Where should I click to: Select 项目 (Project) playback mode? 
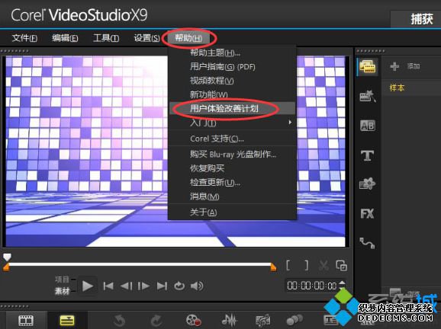point(62,279)
